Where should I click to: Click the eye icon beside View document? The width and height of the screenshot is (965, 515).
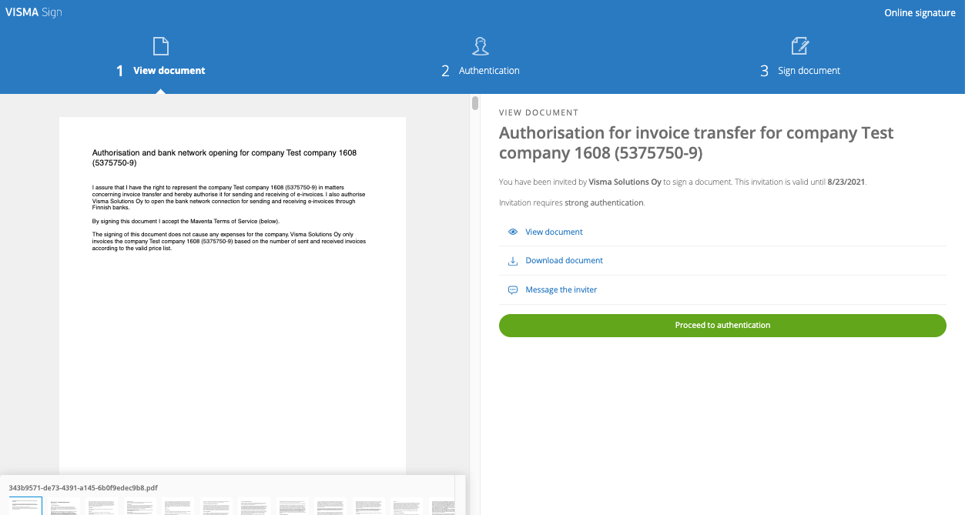coord(513,232)
